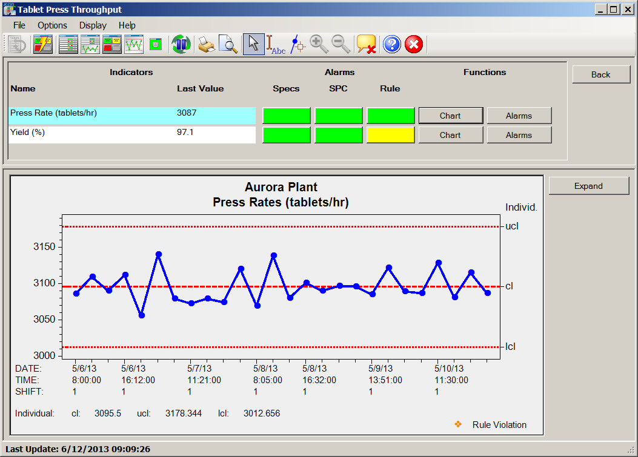
Task: Pause data updates using the pause icon
Action: [x=181, y=44]
